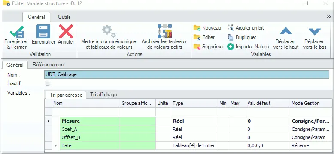
Task: Click the Editer folder icon
Action: [x=197, y=37]
